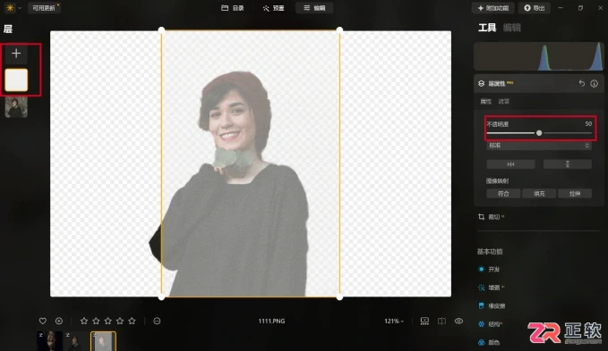The image size is (608, 351).
Task: Click the histogram display
Action: (x=538, y=56)
